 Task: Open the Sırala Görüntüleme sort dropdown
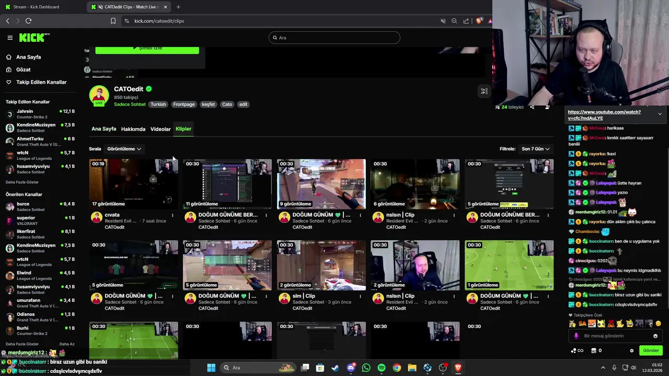tap(124, 149)
